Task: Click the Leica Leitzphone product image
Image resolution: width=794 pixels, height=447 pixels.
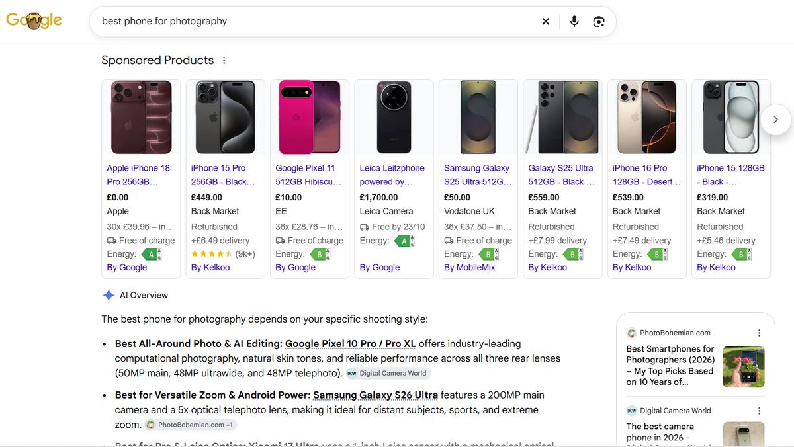Action: (394, 117)
